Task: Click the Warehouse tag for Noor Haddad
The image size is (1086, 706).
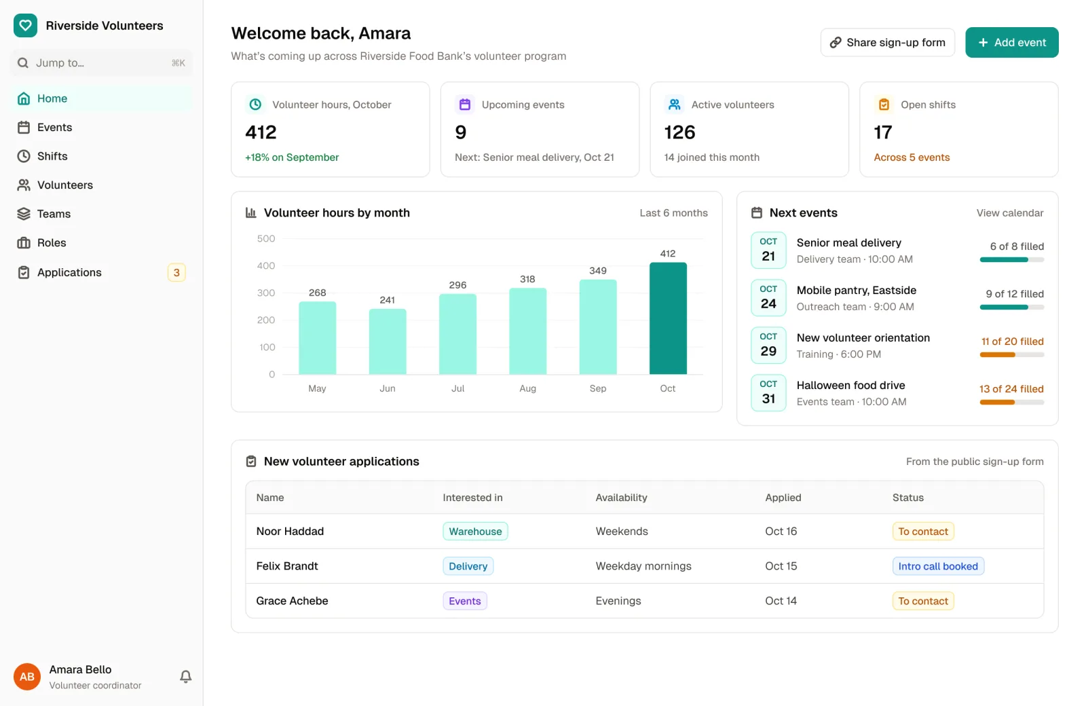Action: coord(475,531)
